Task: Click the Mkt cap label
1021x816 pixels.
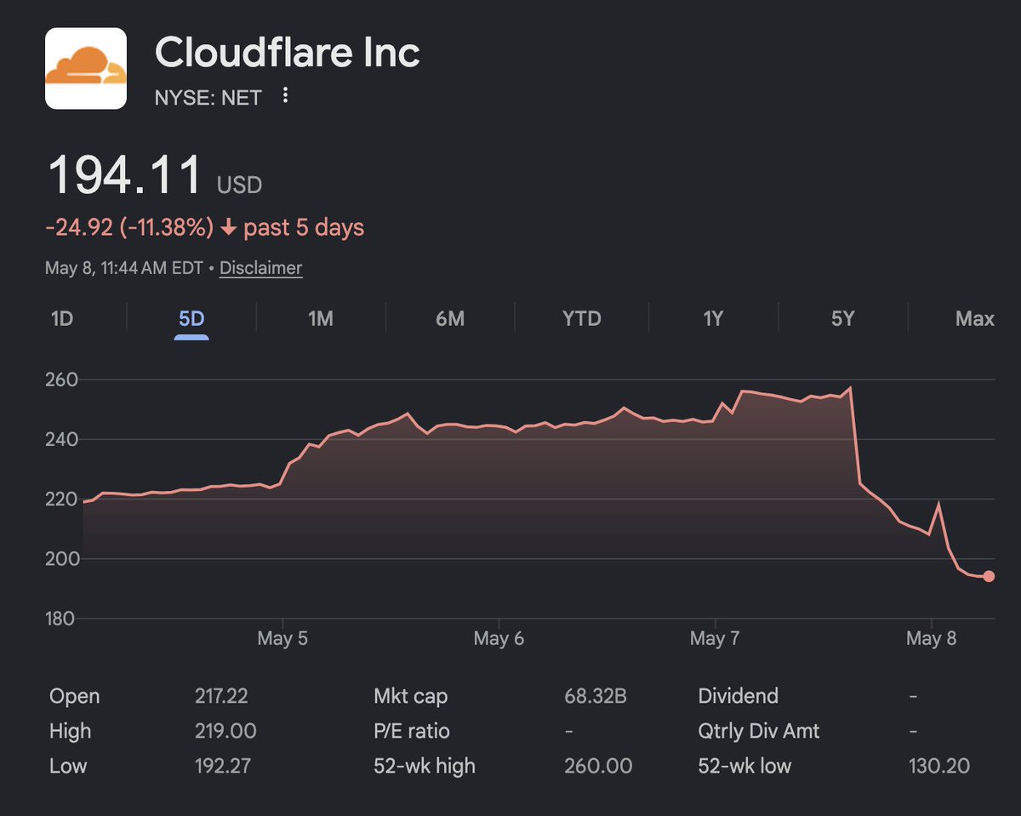Action: click(410, 696)
